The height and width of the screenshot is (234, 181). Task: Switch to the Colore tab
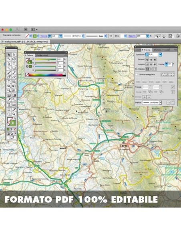[x=29, y=55]
